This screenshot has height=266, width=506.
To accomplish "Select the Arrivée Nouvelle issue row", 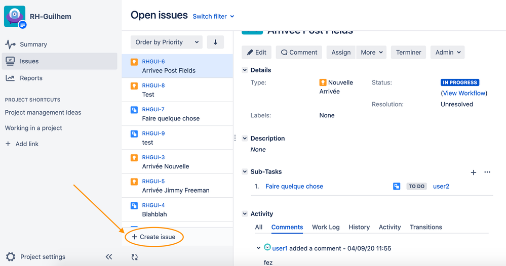I will [177, 162].
